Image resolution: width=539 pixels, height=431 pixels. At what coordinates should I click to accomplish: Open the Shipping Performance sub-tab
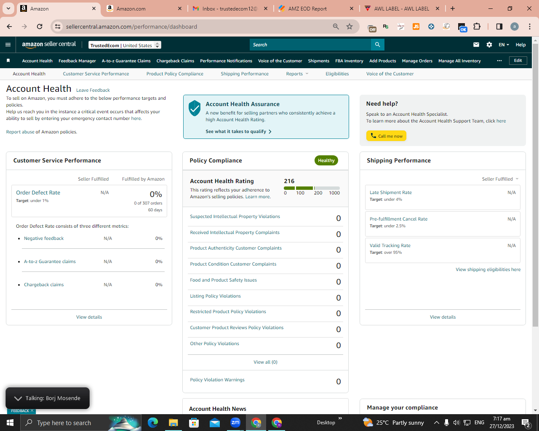pyautogui.click(x=245, y=74)
